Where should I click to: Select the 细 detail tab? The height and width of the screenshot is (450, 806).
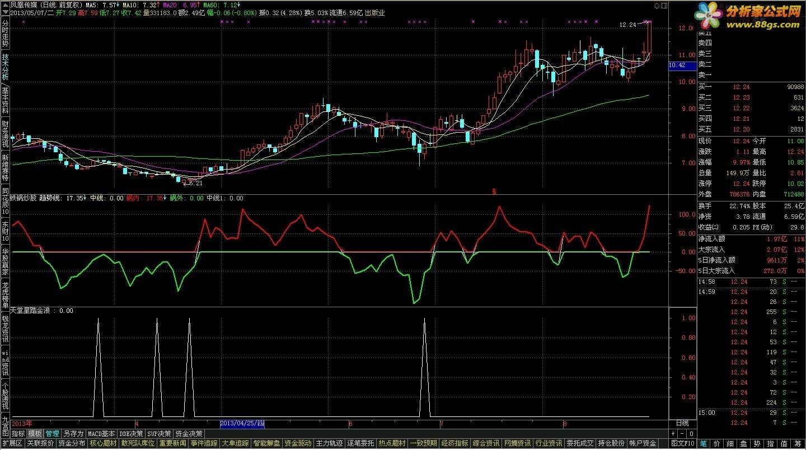pyautogui.click(x=731, y=443)
